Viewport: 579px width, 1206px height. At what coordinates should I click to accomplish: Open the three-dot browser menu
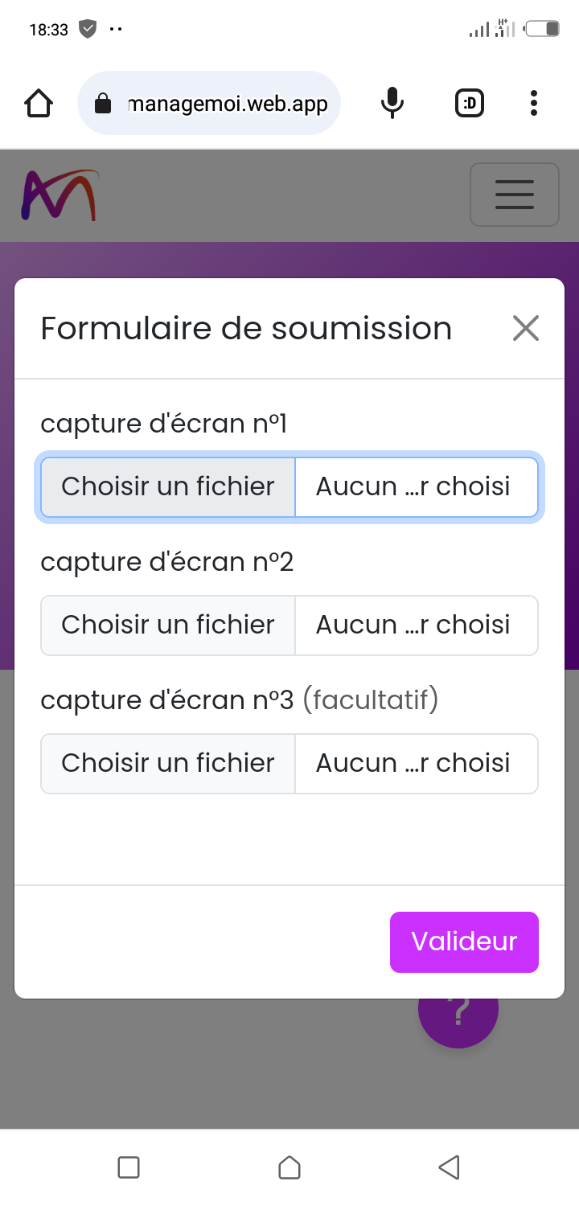point(534,103)
